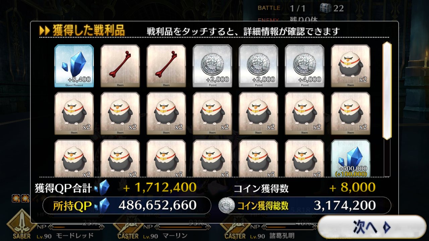The image size is (429, 241).
Task: Tap the +8,400 QP Quest Reward crystal
Action: click(74, 66)
